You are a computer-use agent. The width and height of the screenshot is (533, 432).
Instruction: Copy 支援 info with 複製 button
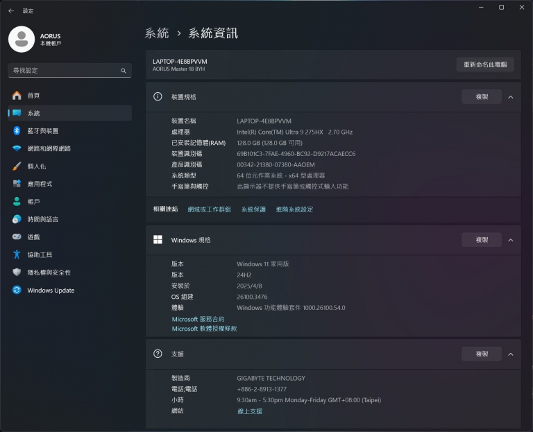click(x=482, y=354)
